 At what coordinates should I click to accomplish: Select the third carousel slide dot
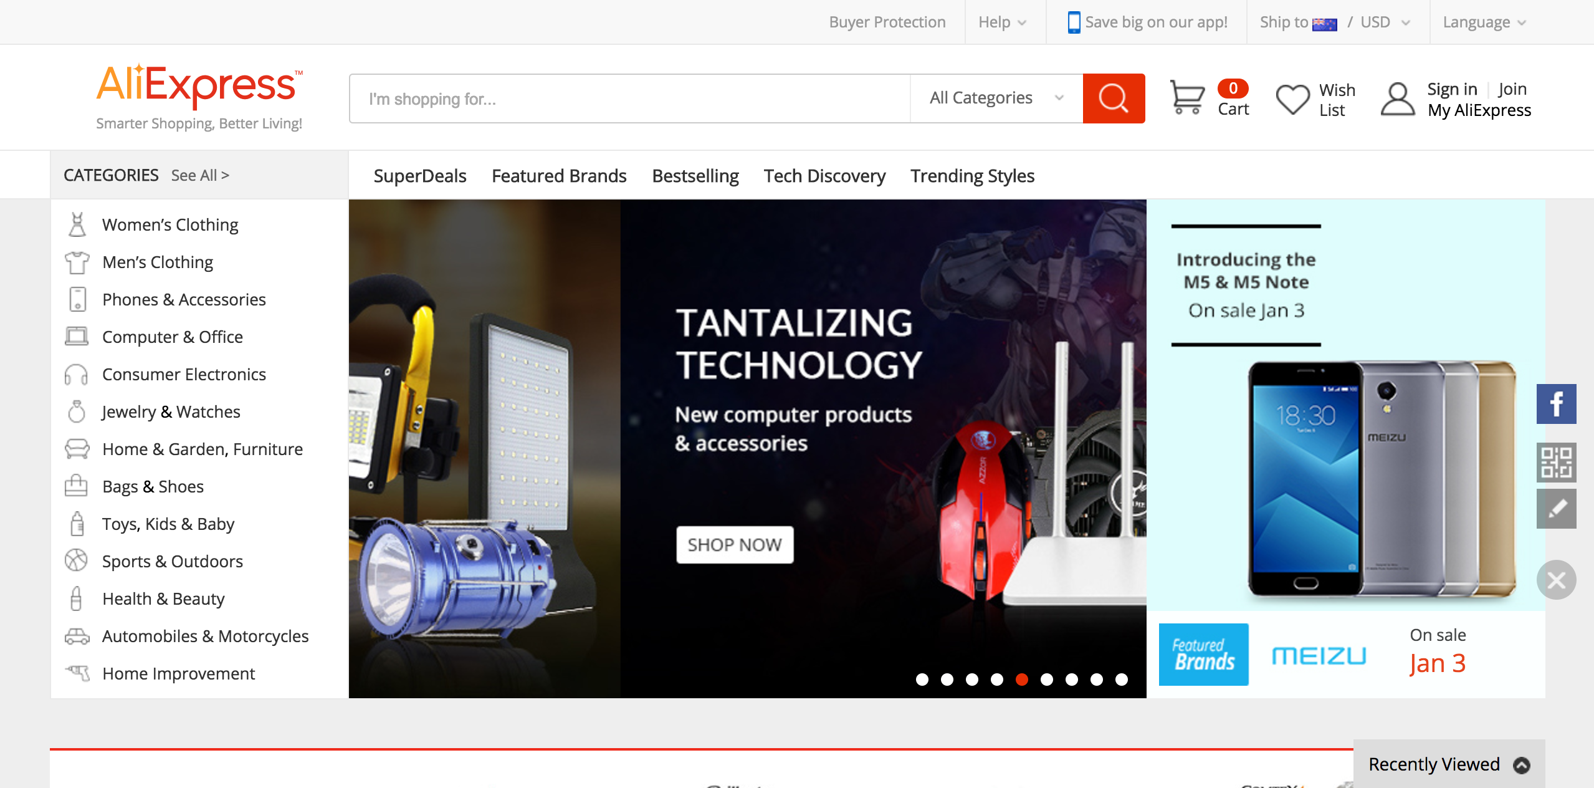(972, 680)
